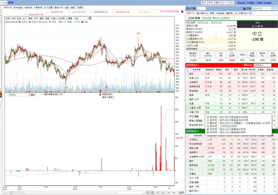
Task: Click the 今天 button
Action: point(275,8)
